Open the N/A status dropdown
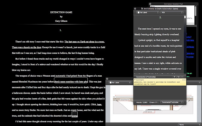202x126 pixels. tap(172, 13)
